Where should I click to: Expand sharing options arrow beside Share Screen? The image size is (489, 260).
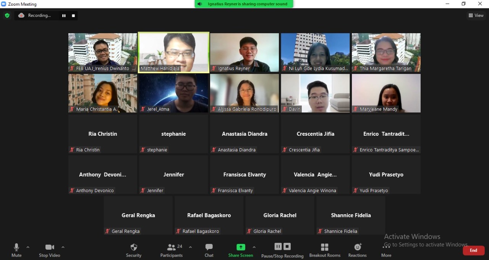click(254, 247)
